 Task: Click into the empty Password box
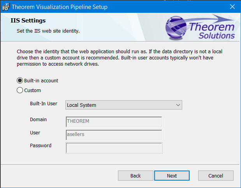point(114,148)
